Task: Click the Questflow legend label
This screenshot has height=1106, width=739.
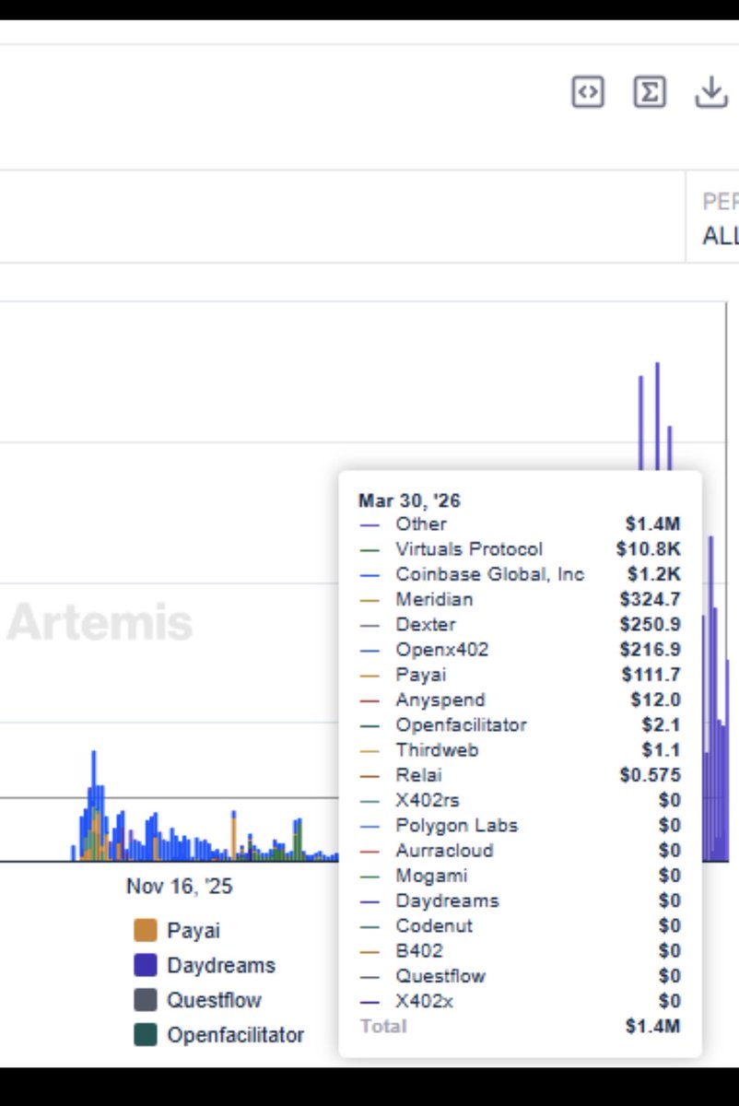Action: 214,1000
